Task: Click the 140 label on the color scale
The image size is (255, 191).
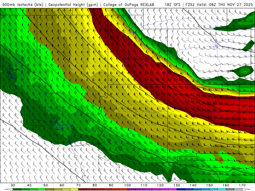Action: pos(193,185)
